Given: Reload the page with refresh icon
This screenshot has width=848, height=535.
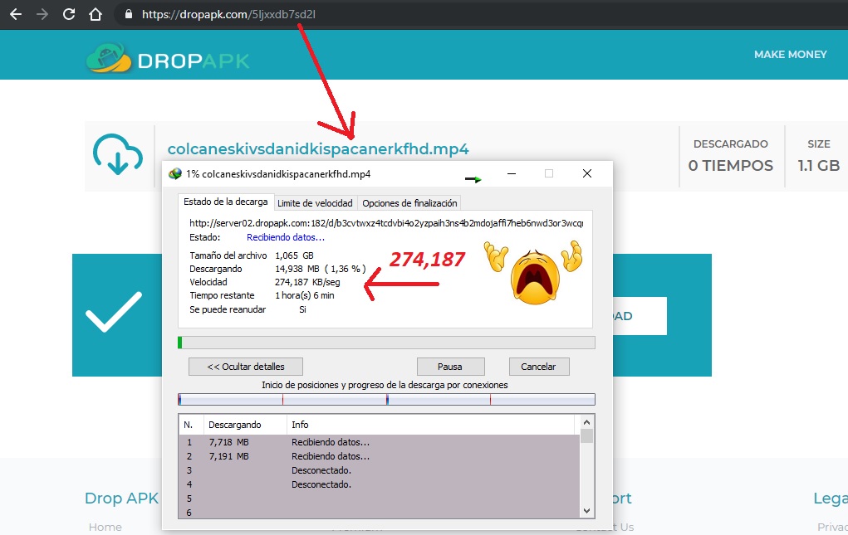Looking at the screenshot, I should (x=69, y=14).
